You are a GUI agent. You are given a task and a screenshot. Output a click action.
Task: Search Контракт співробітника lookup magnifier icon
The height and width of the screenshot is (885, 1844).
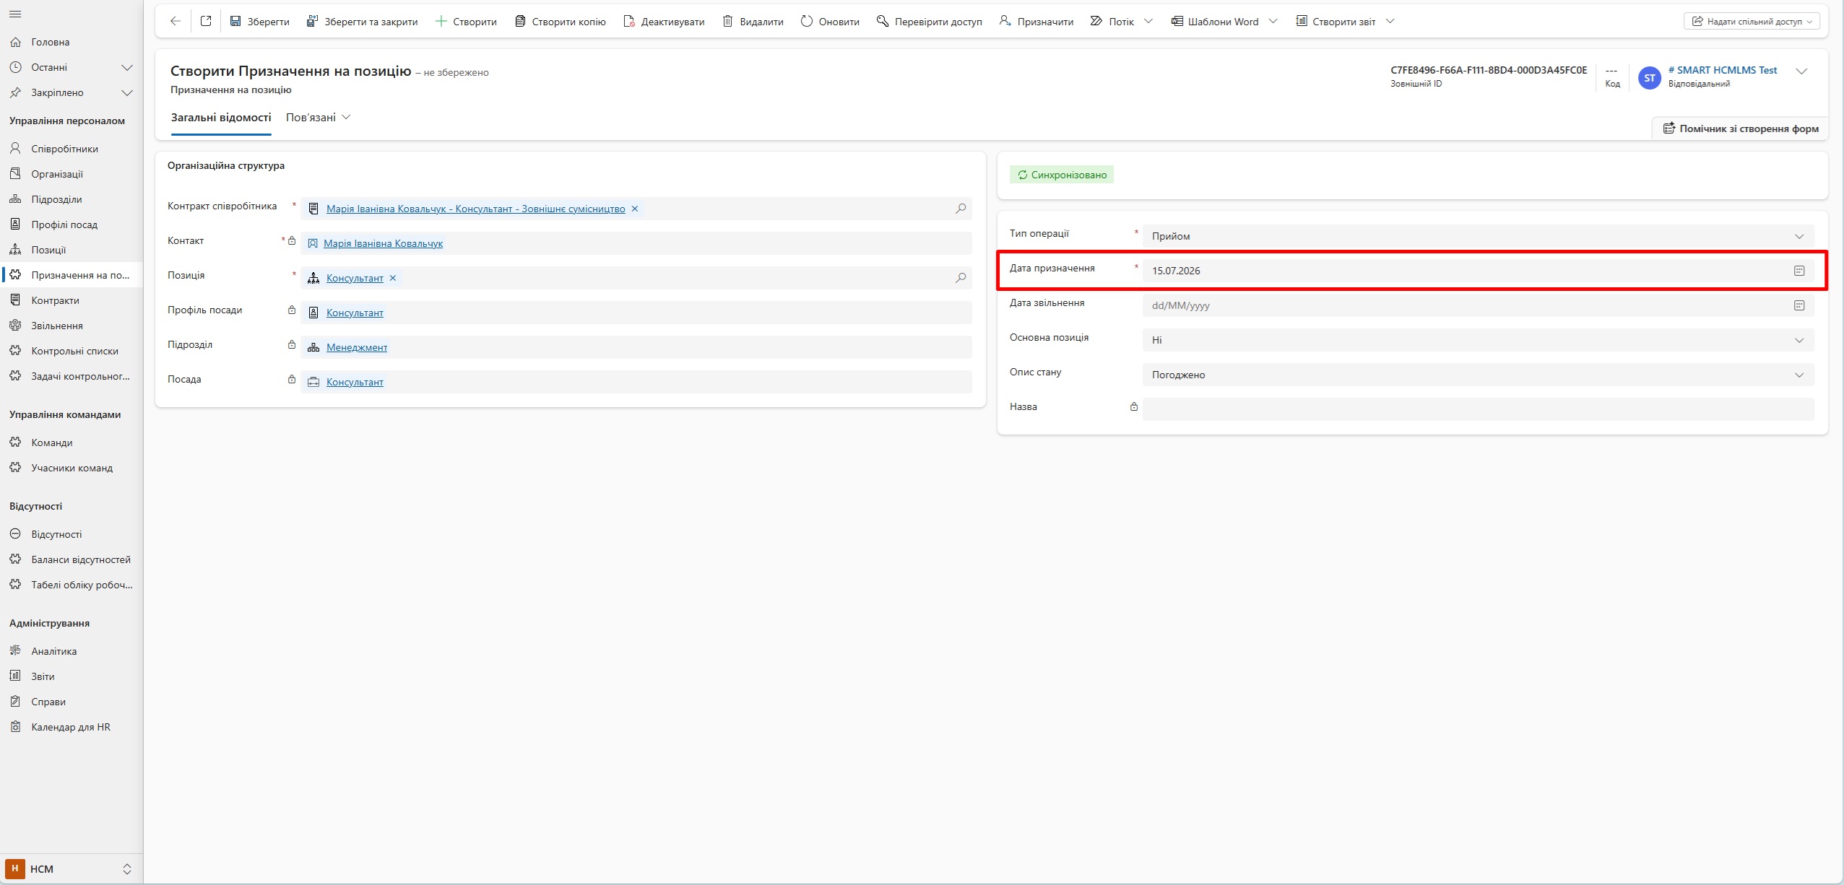[961, 209]
